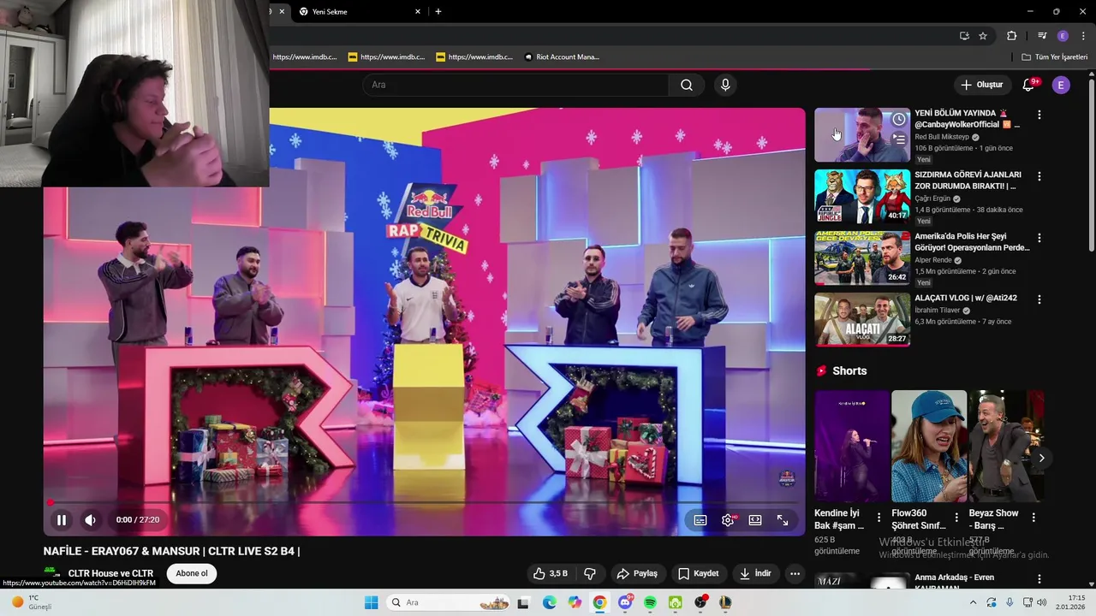This screenshot has height=616, width=1096.
Task: Add Red Bull Miksteyp video to queue
Action: pyautogui.click(x=898, y=139)
